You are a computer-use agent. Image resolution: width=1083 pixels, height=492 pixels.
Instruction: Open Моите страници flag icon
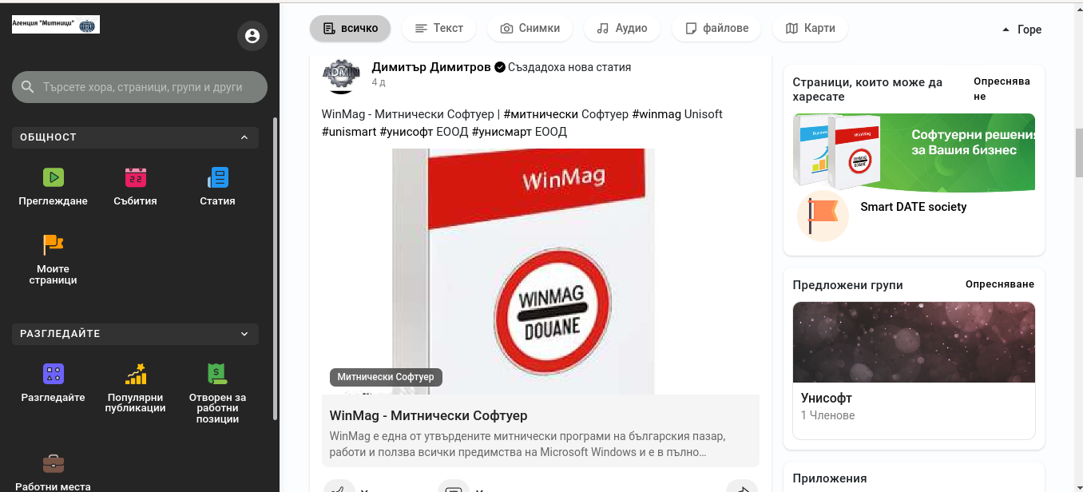54,244
